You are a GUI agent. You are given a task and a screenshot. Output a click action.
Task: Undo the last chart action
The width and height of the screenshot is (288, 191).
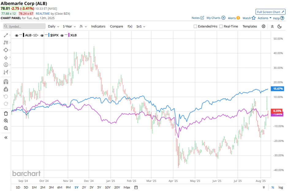6,97
